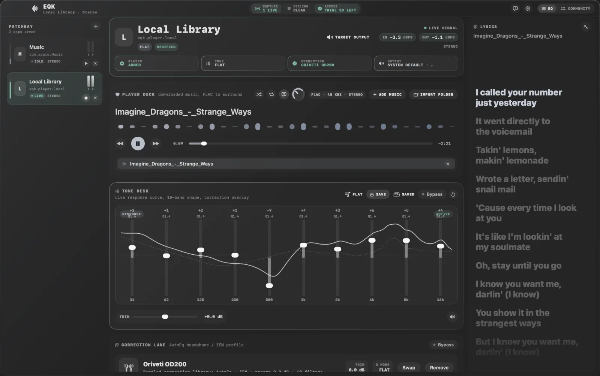Adjust the 125 Hz band slider

click(201, 250)
